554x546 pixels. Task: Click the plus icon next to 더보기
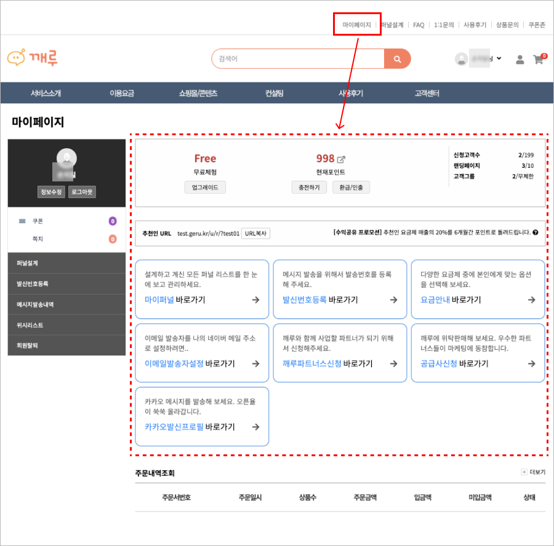coord(524,472)
